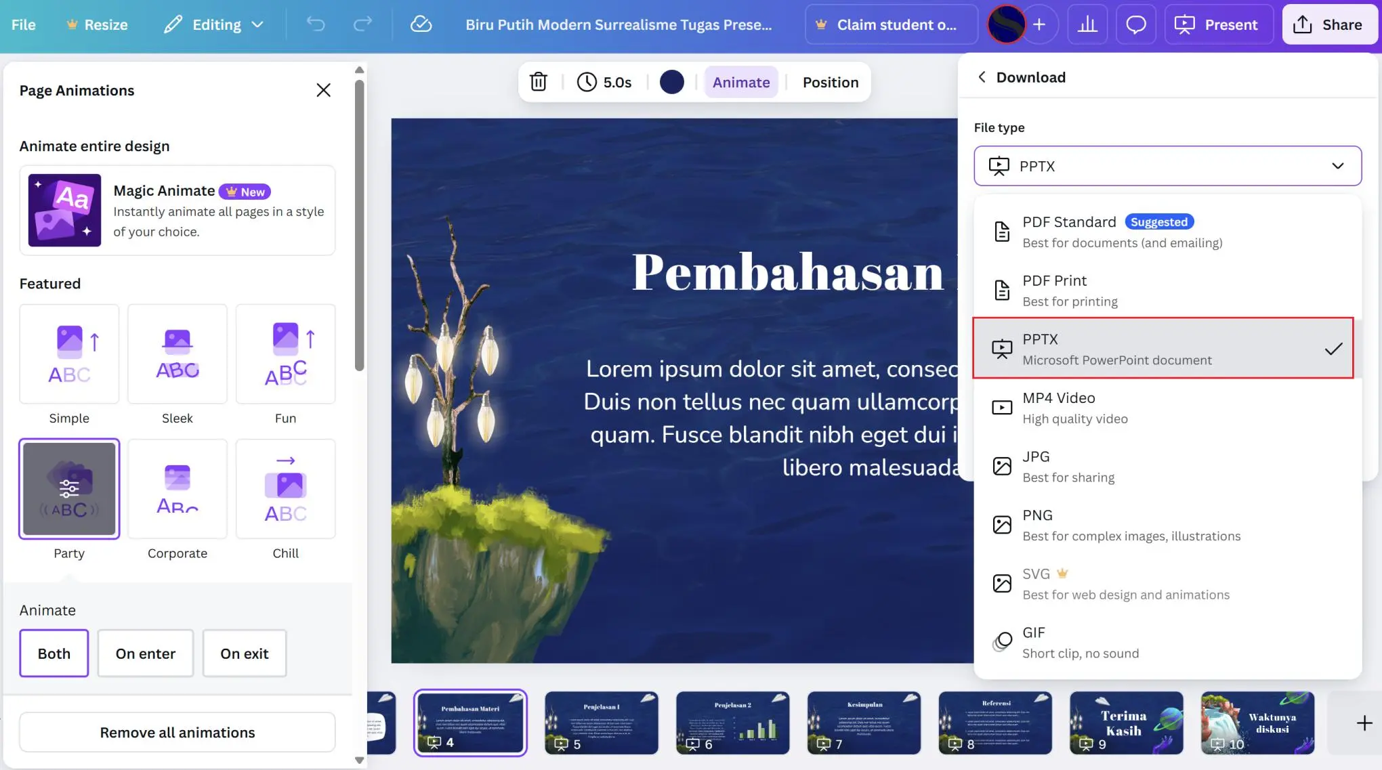
Task: Open the File type dropdown showing PPTX
Action: (1167, 166)
